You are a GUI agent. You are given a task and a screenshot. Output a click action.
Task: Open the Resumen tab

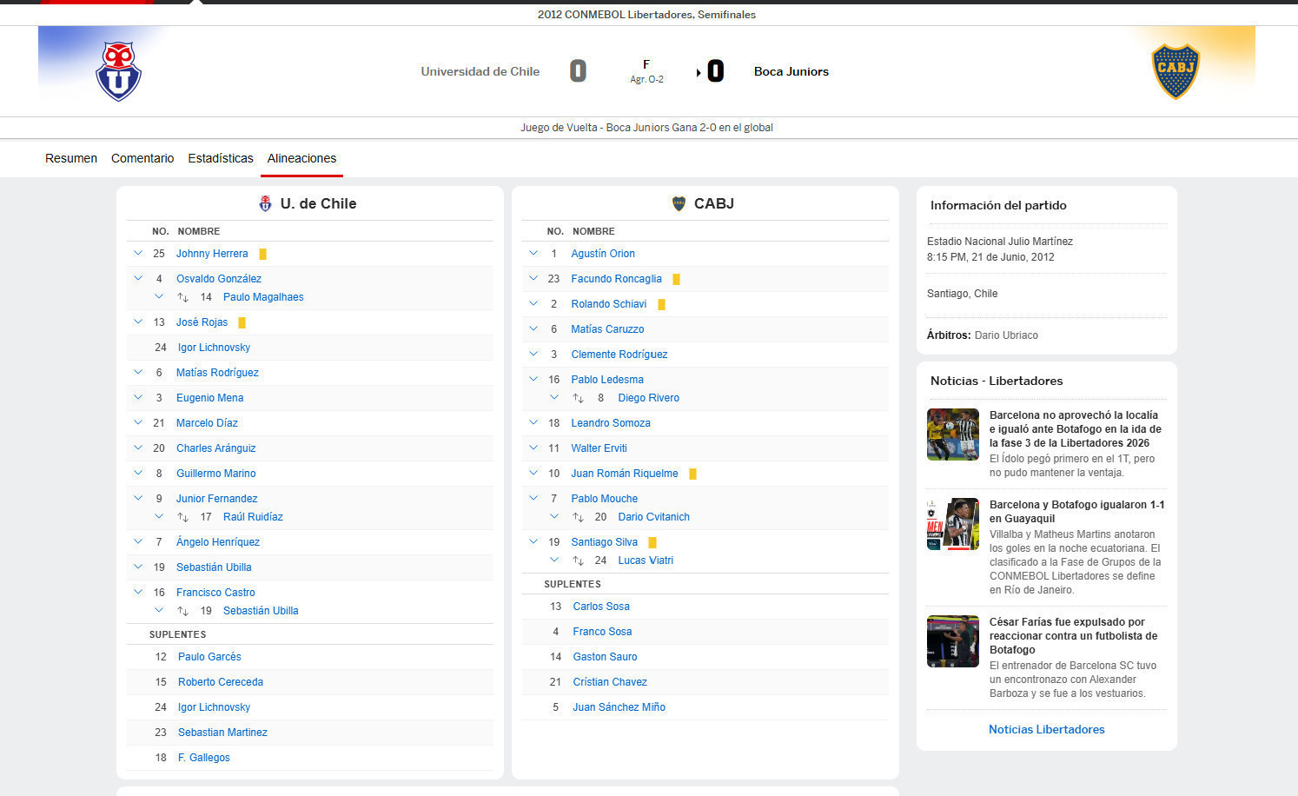71,158
